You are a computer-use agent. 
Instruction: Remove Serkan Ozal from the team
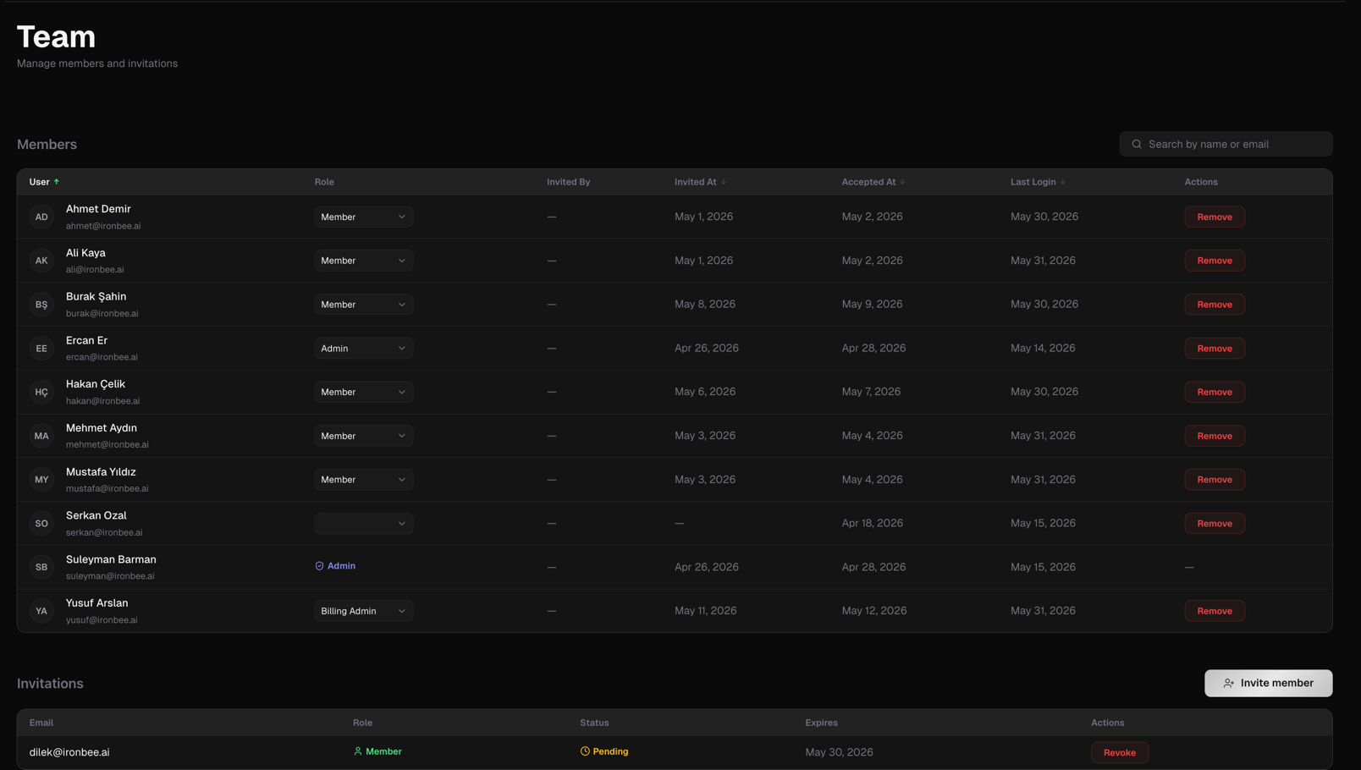coord(1215,524)
